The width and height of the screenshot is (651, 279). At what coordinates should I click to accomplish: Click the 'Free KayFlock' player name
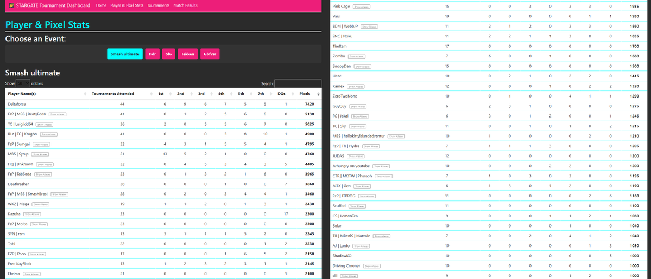click(x=20, y=264)
